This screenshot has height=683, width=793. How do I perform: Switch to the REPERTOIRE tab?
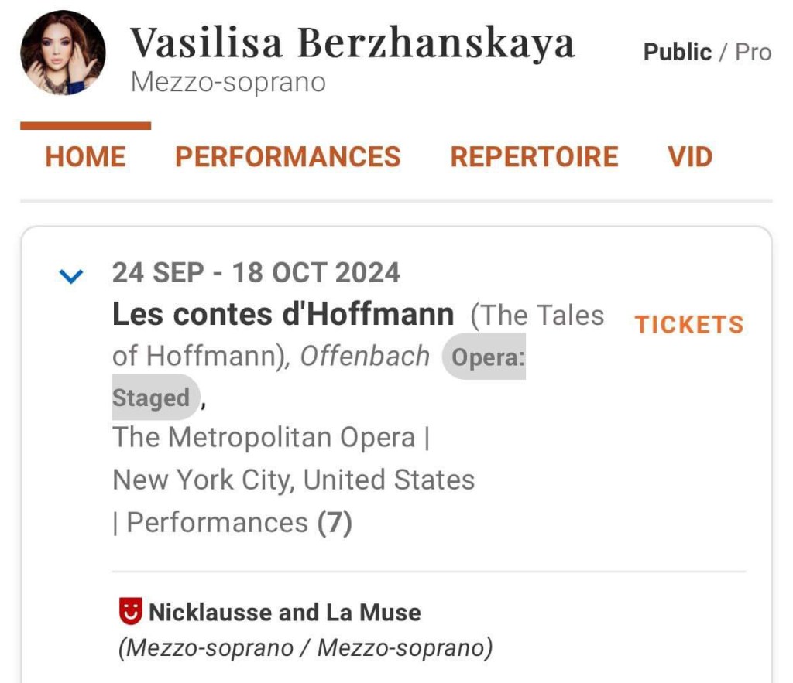534,157
